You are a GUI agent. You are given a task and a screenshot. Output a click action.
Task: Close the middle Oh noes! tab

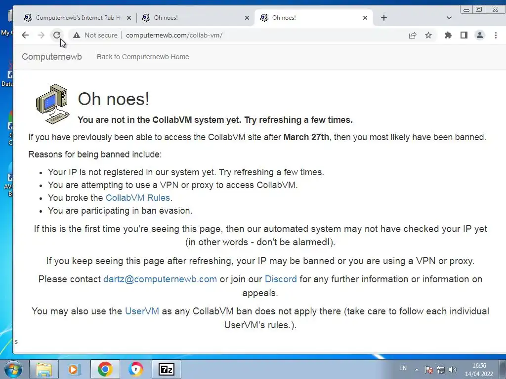coord(247,18)
